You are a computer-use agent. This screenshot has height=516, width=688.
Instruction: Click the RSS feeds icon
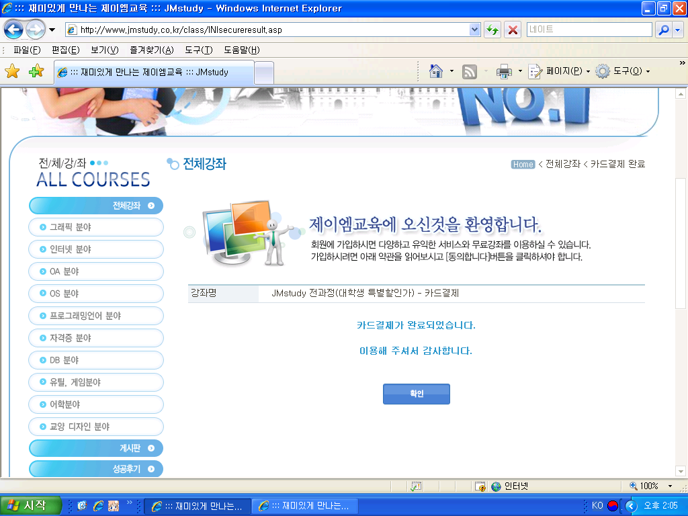point(470,71)
